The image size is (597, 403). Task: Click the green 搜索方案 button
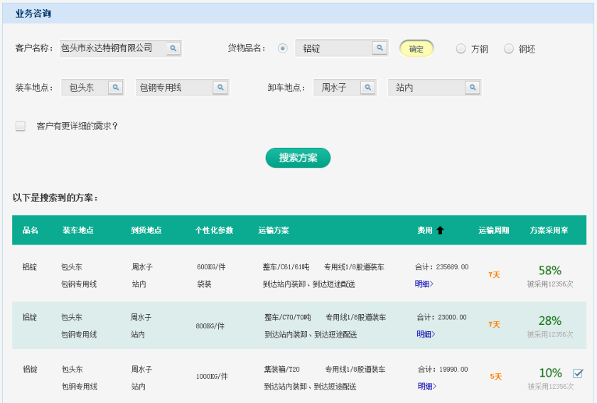pos(298,158)
